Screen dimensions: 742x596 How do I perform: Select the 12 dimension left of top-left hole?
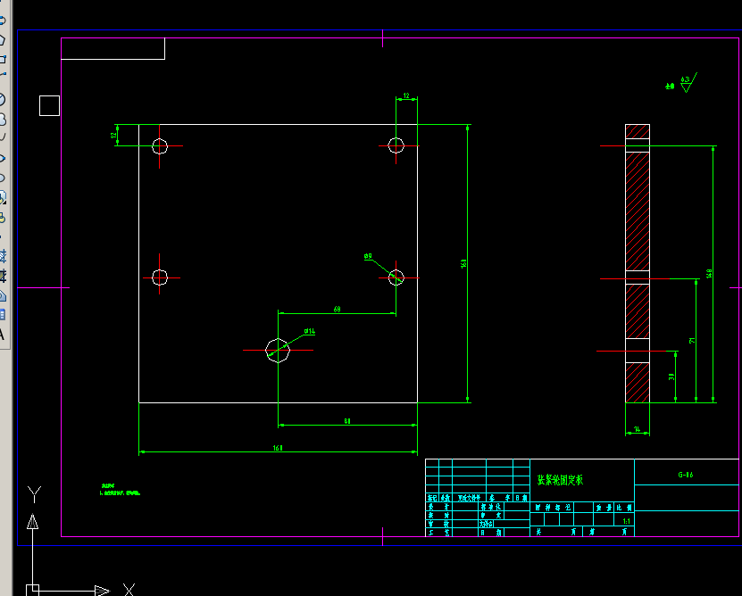(x=113, y=136)
